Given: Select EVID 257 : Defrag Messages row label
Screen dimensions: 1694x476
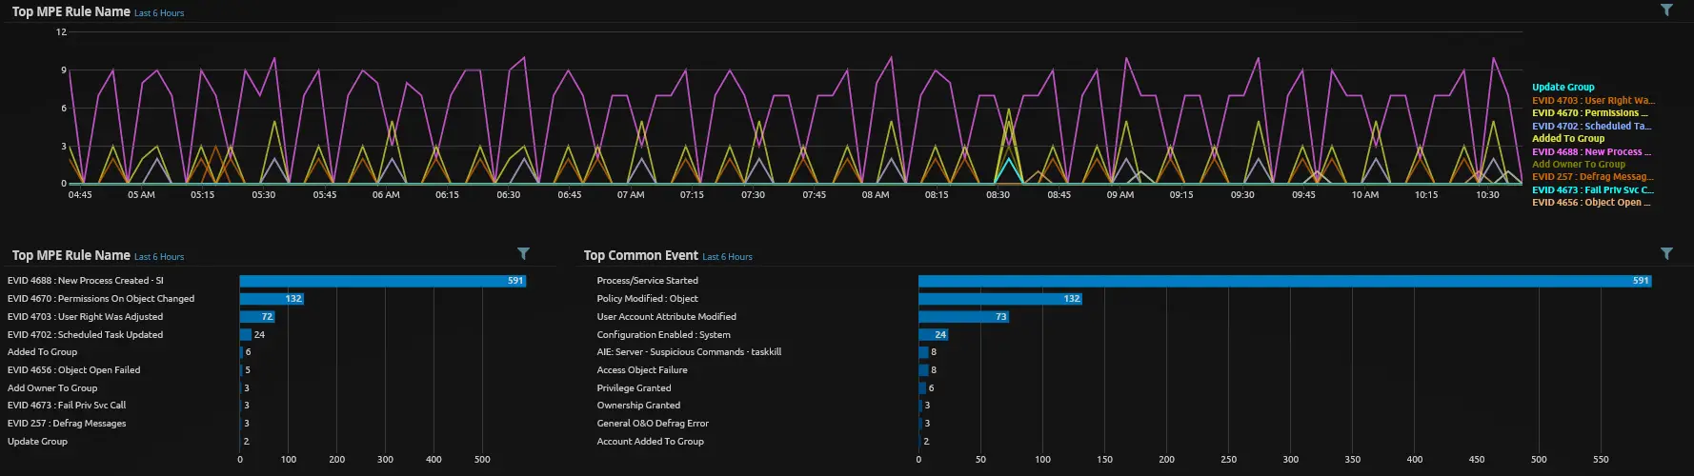Looking at the screenshot, I should 67,424.
